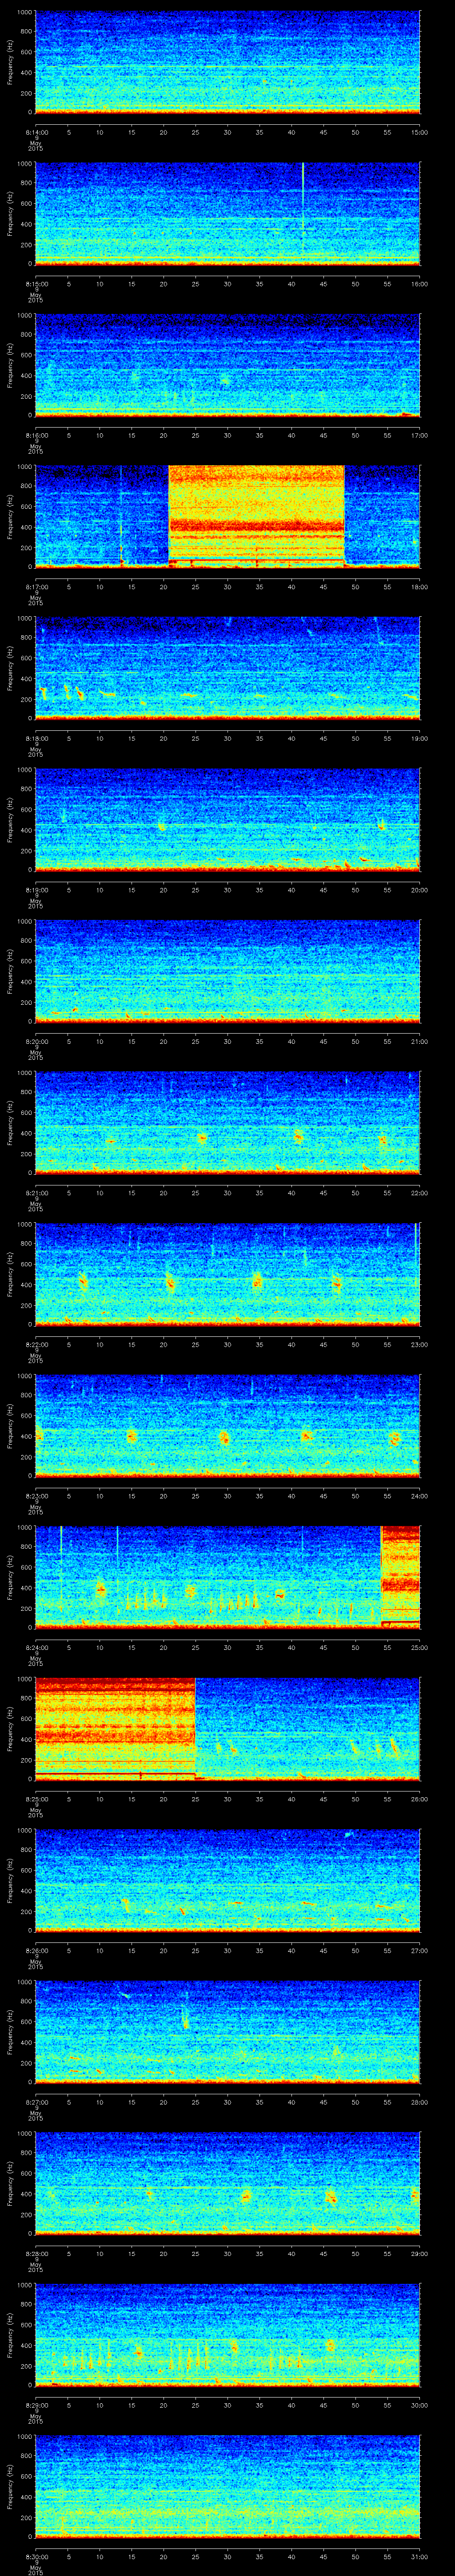
Task: Choose the '8:28:00' start time label
Action: click(36, 2252)
